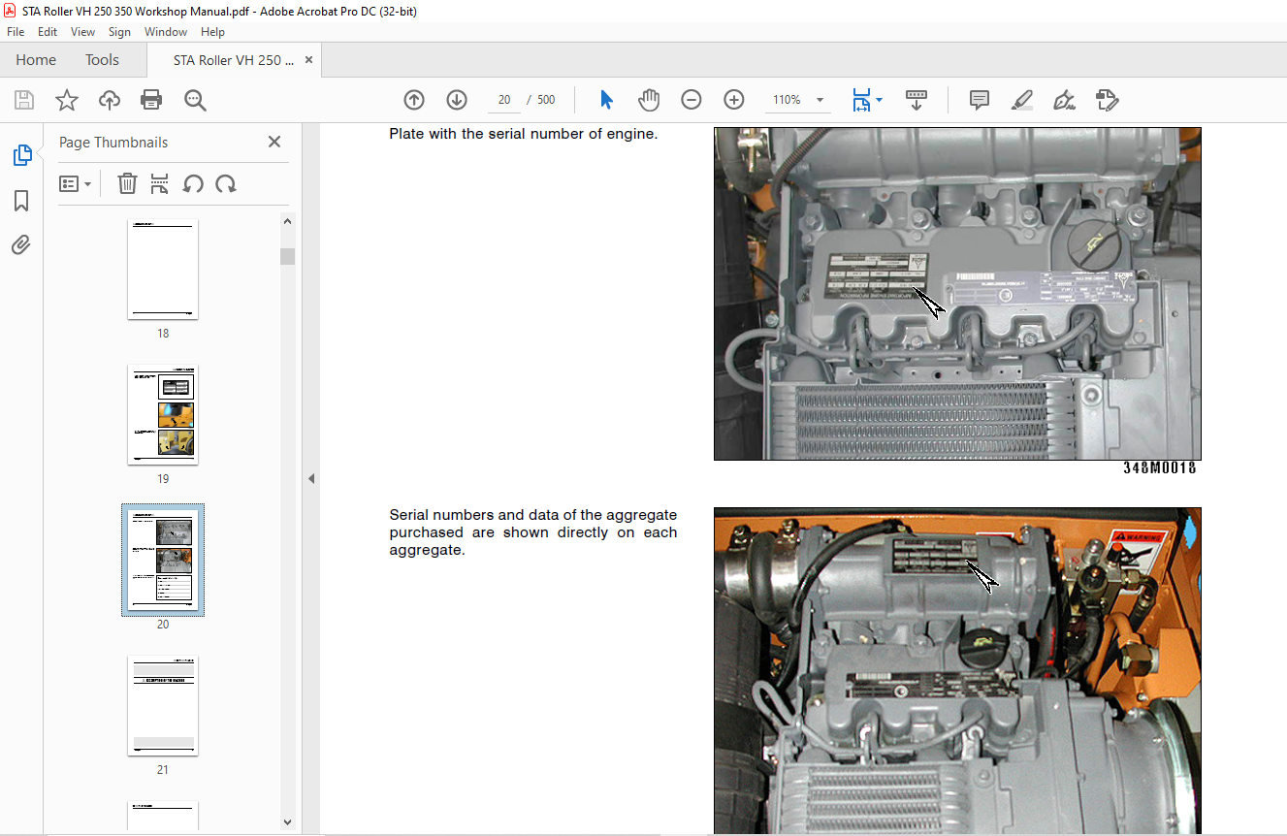Open the Attachments paperclip panel
Viewport: 1287px width, 836px height.
pos(21,244)
